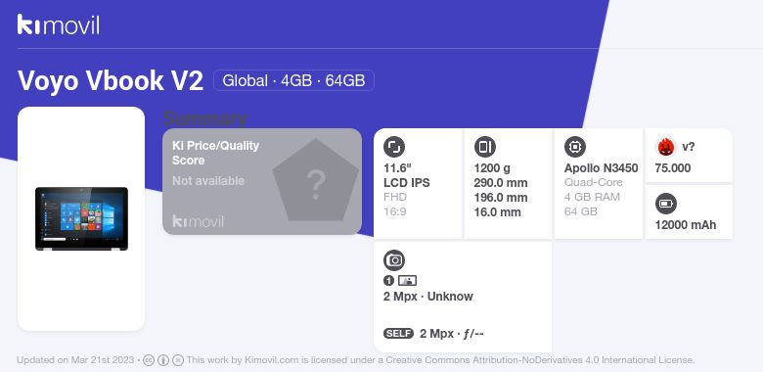Click the Kimovil logo at top left
The image size is (763, 372).
(x=59, y=24)
